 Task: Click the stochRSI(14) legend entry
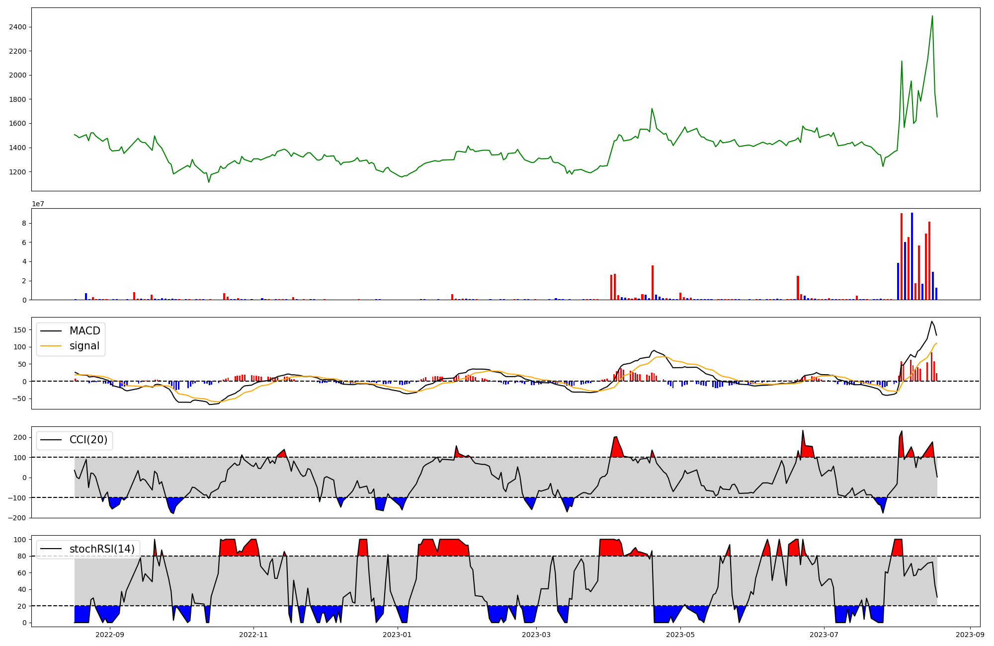(102, 549)
